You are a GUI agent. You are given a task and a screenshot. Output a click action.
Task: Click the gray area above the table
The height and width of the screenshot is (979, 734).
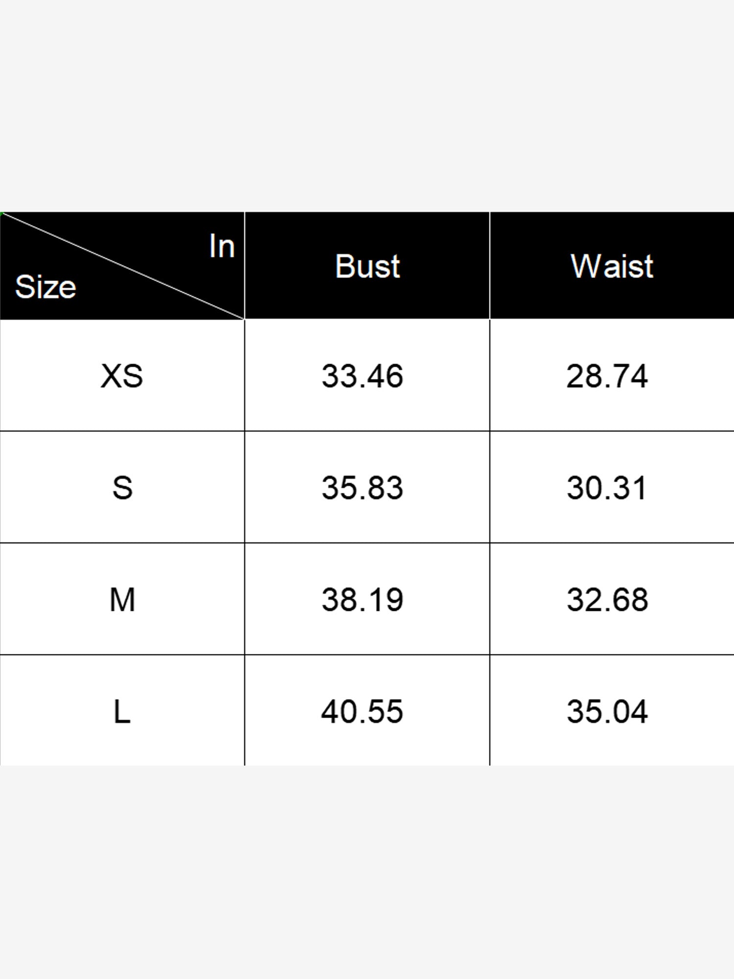367,106
